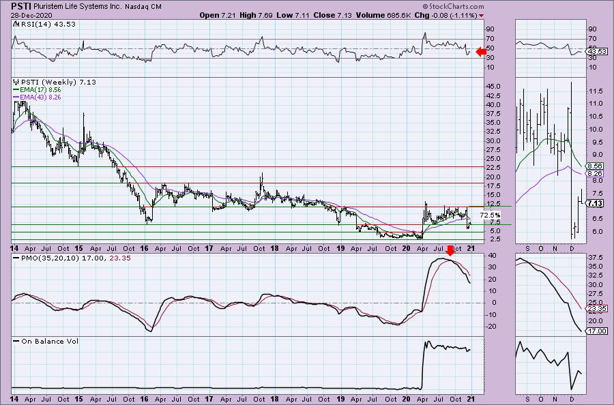Image resolution: width=614 pixels, height=405 pixels.
Task: Click the boxed 43.53 RSI value tag
Action: 598,52
